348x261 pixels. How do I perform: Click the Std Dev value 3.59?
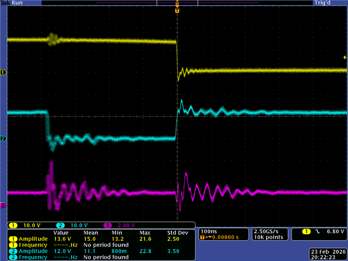pos(173,251)
